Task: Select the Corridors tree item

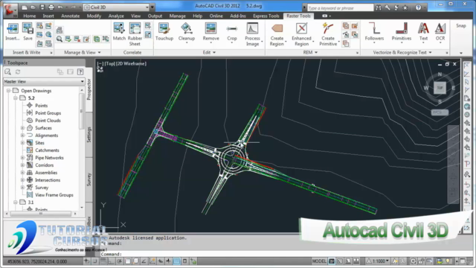Action: [45, 165]
